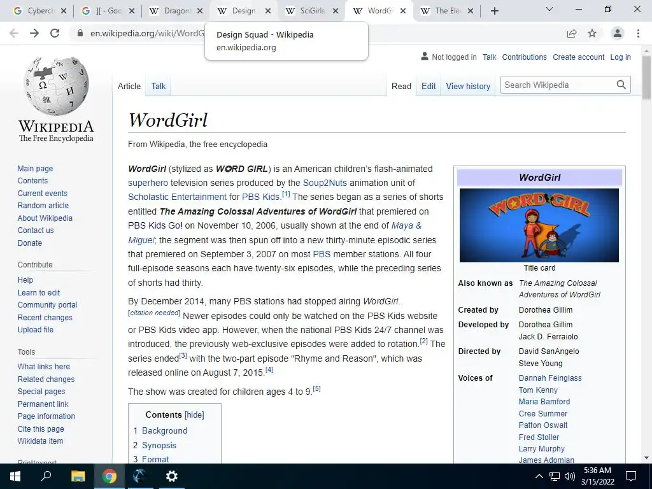
Task: Click the not-logged-in user icon
Action: (425, 56)
